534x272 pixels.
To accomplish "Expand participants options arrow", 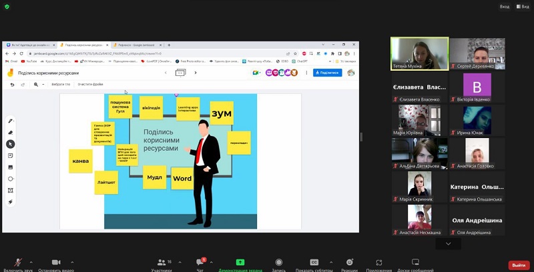I will (180, 262).
